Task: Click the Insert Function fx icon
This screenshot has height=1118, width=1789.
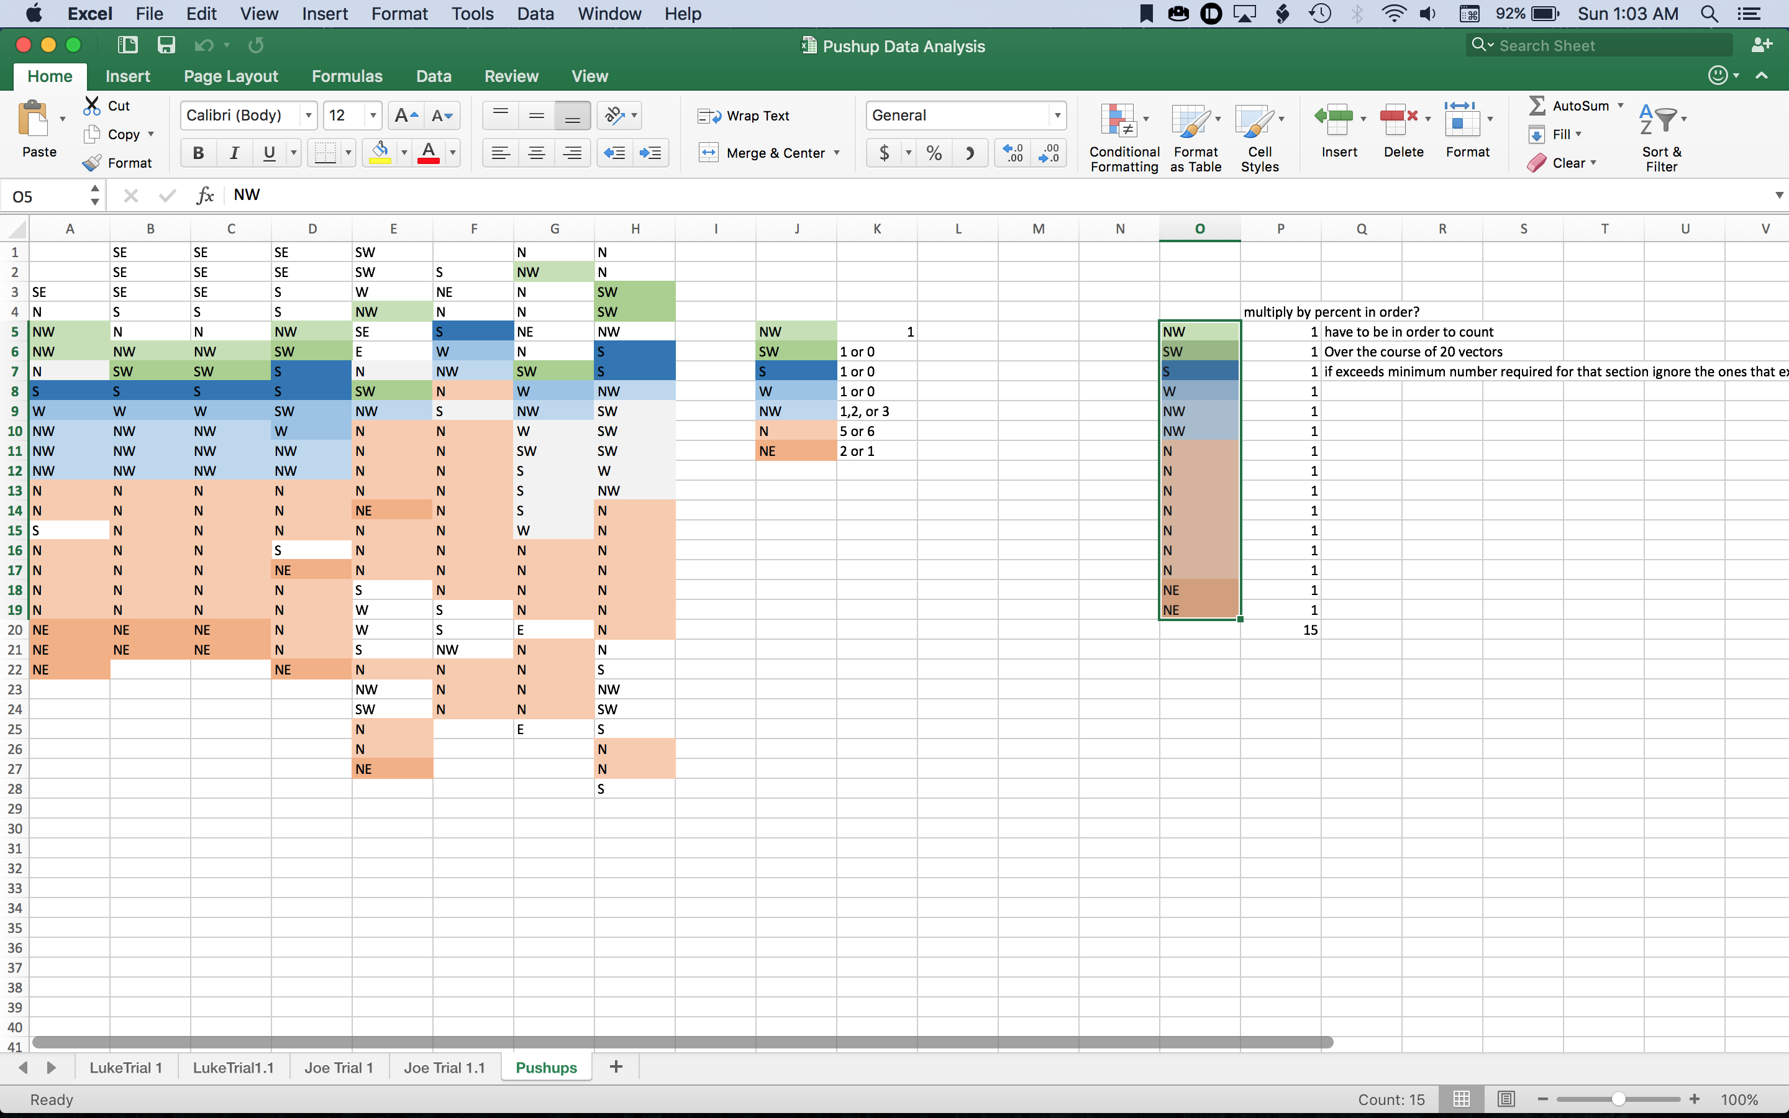Action: [205, 195]
